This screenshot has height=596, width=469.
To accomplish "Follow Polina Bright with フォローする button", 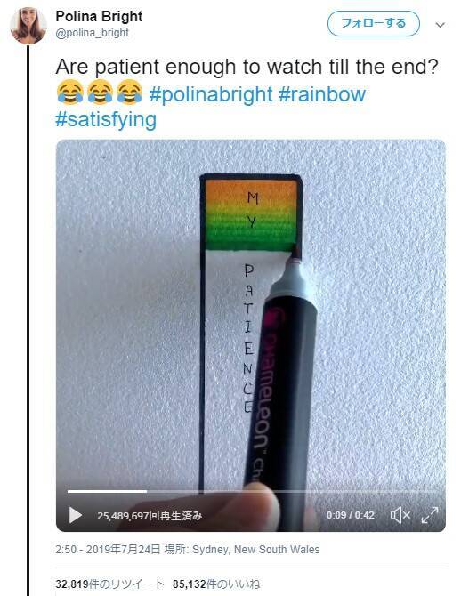I will tap(374, 23).
